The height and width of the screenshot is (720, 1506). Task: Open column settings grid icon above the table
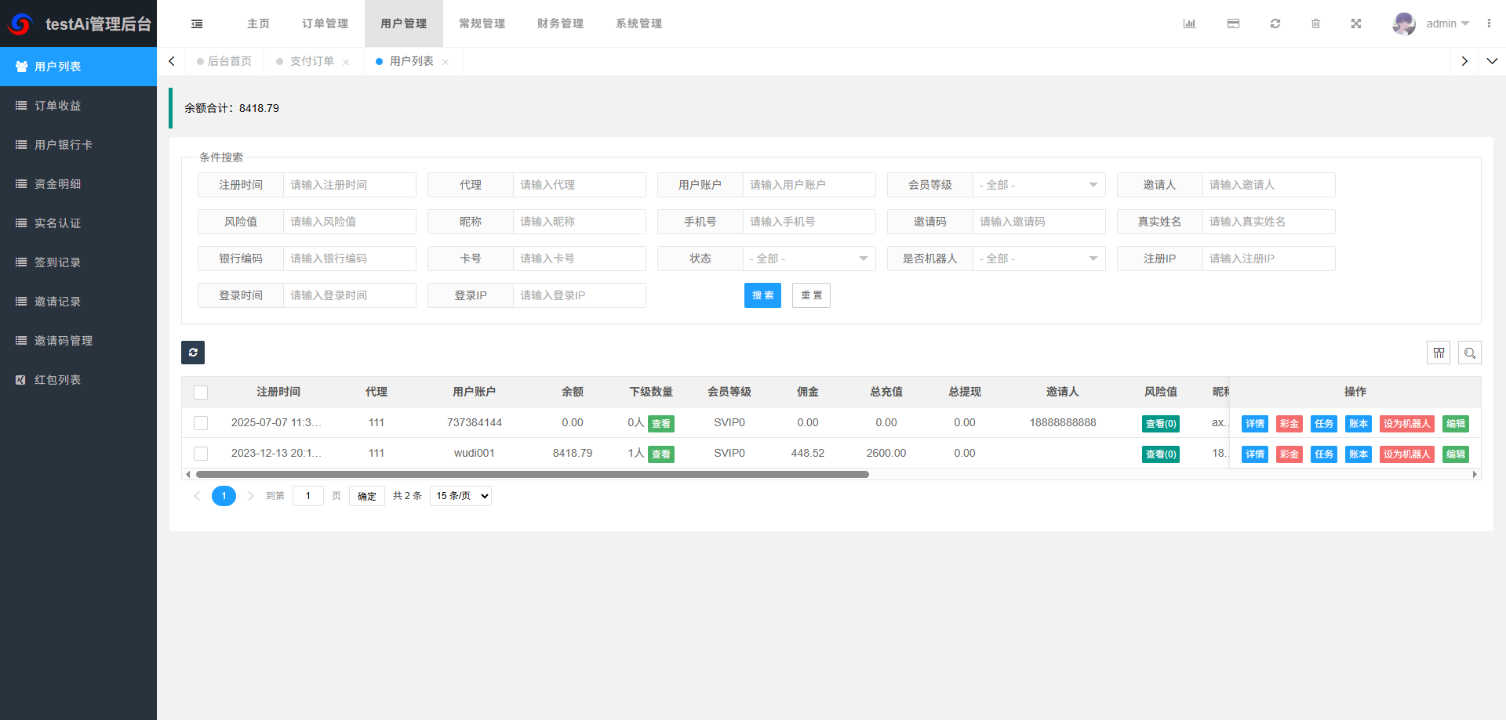tap(1439, 353)
